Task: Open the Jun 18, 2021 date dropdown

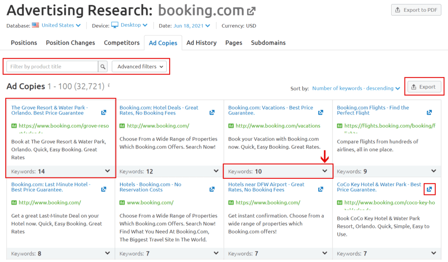Action: point(192,26)
